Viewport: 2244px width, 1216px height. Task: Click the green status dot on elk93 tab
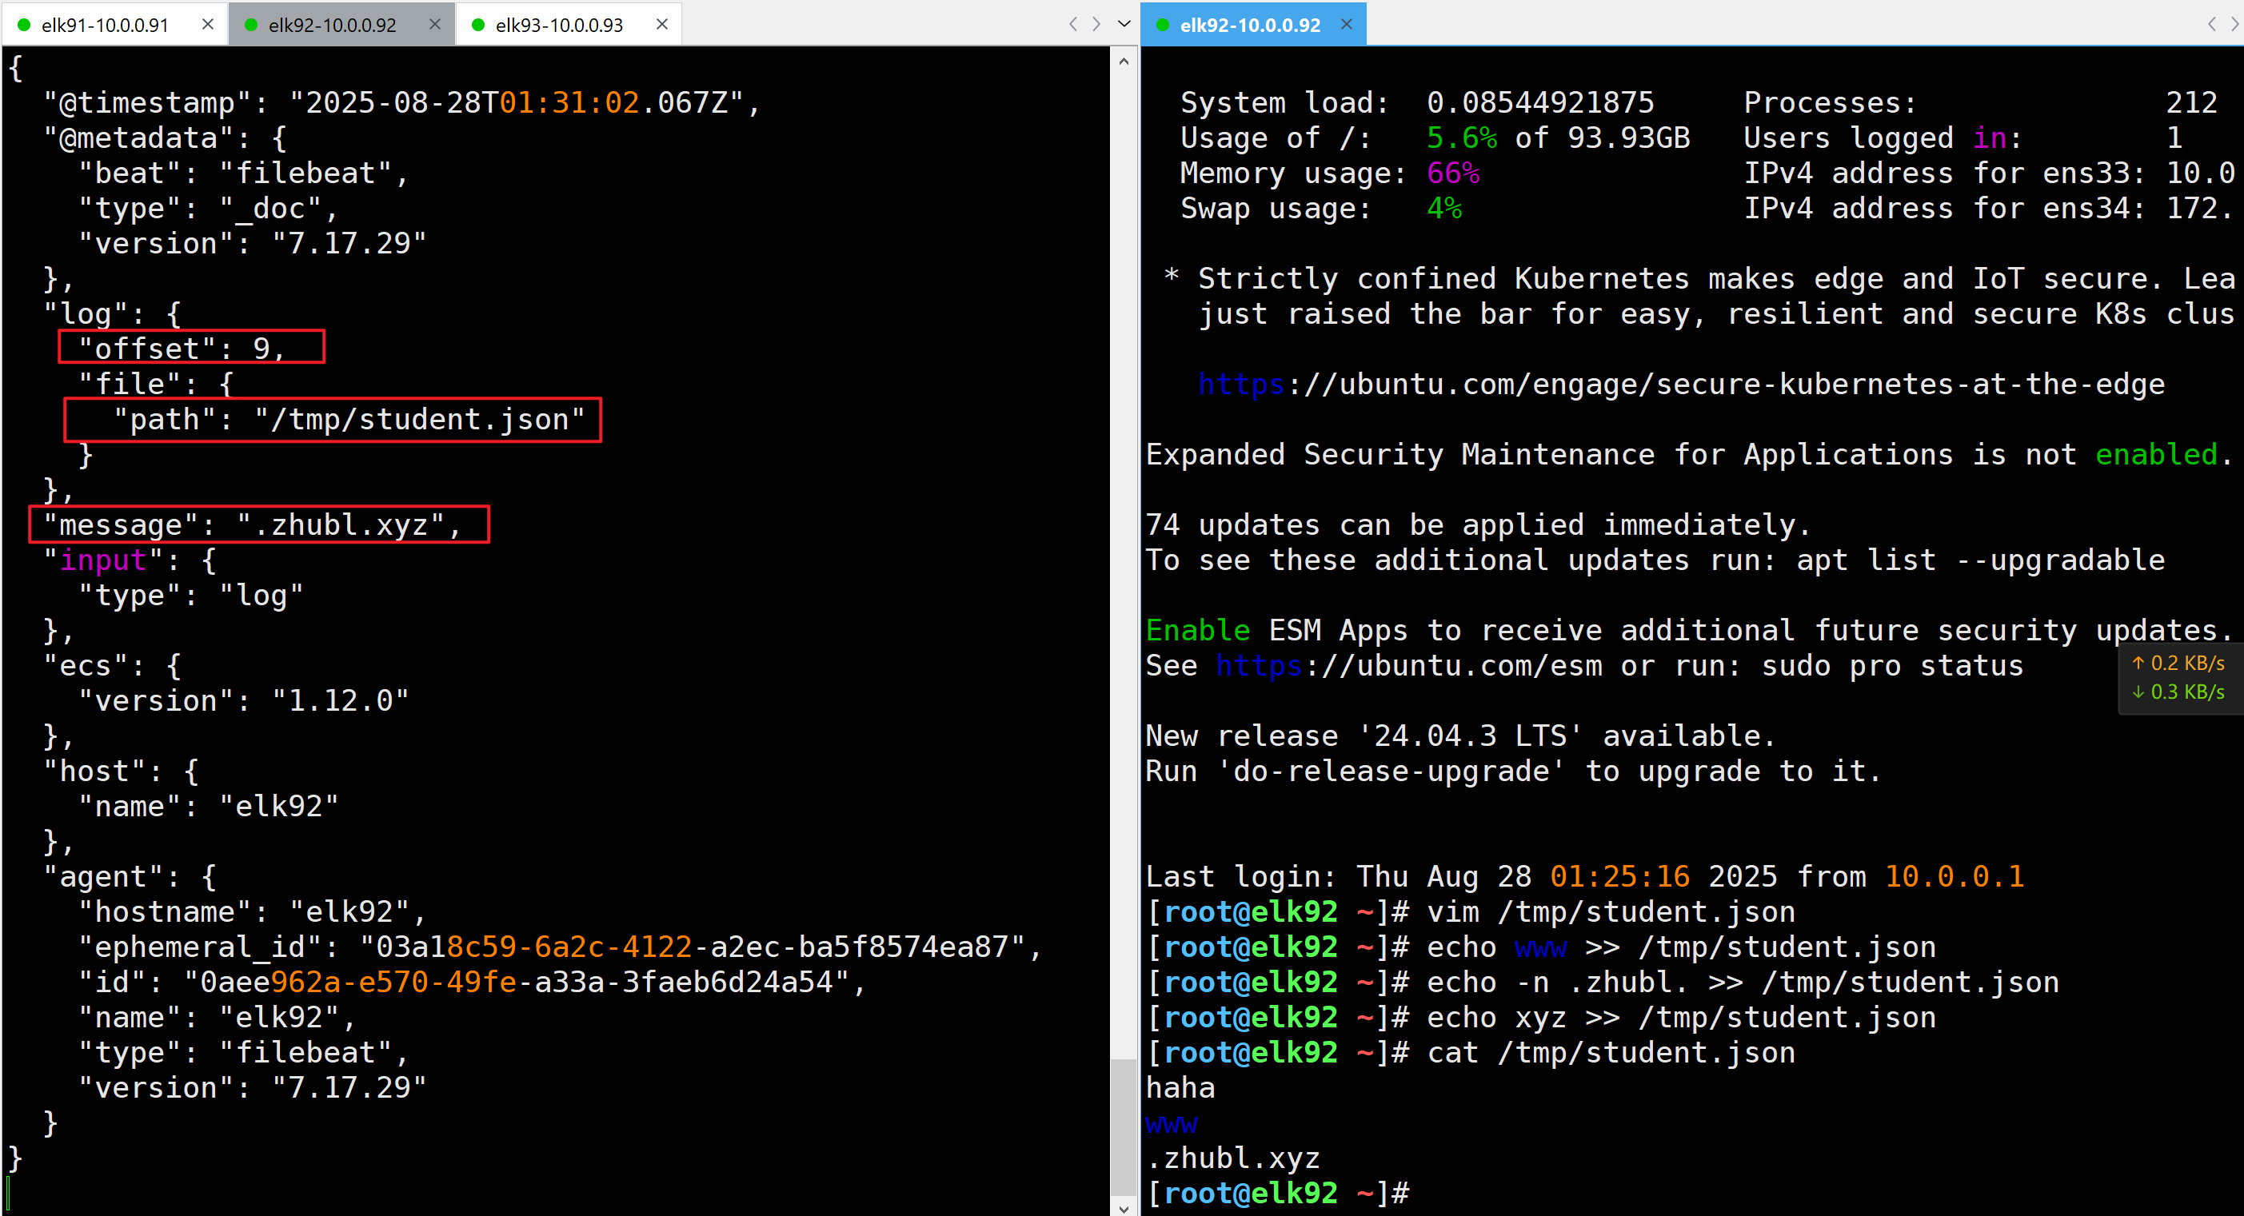477,26
